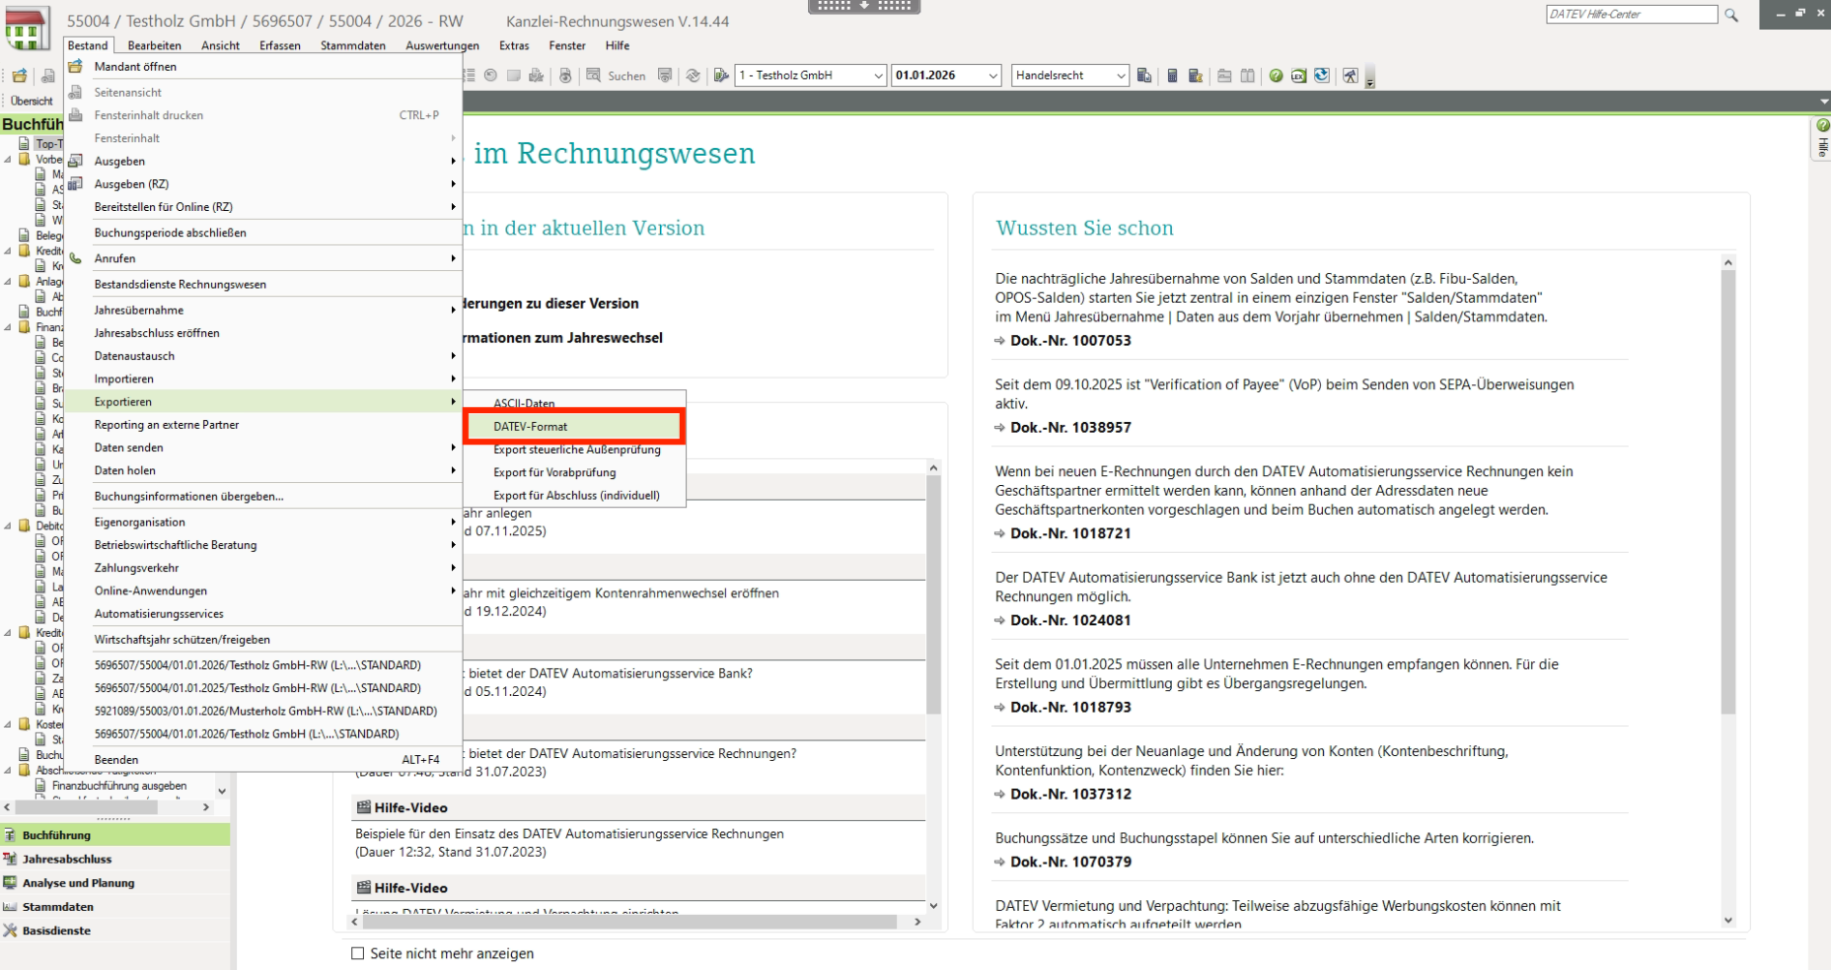Click the search icon next to Suchen

click(593, 75)
